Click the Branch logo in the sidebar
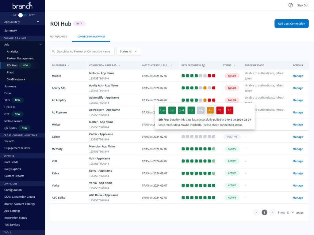This screenshot has width=314, height=235. [22, 5]
